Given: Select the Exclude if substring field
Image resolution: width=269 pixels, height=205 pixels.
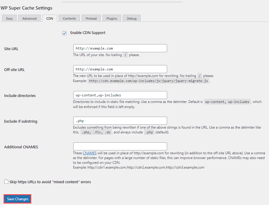Looking at the screenshot, I should click(120, 121).
